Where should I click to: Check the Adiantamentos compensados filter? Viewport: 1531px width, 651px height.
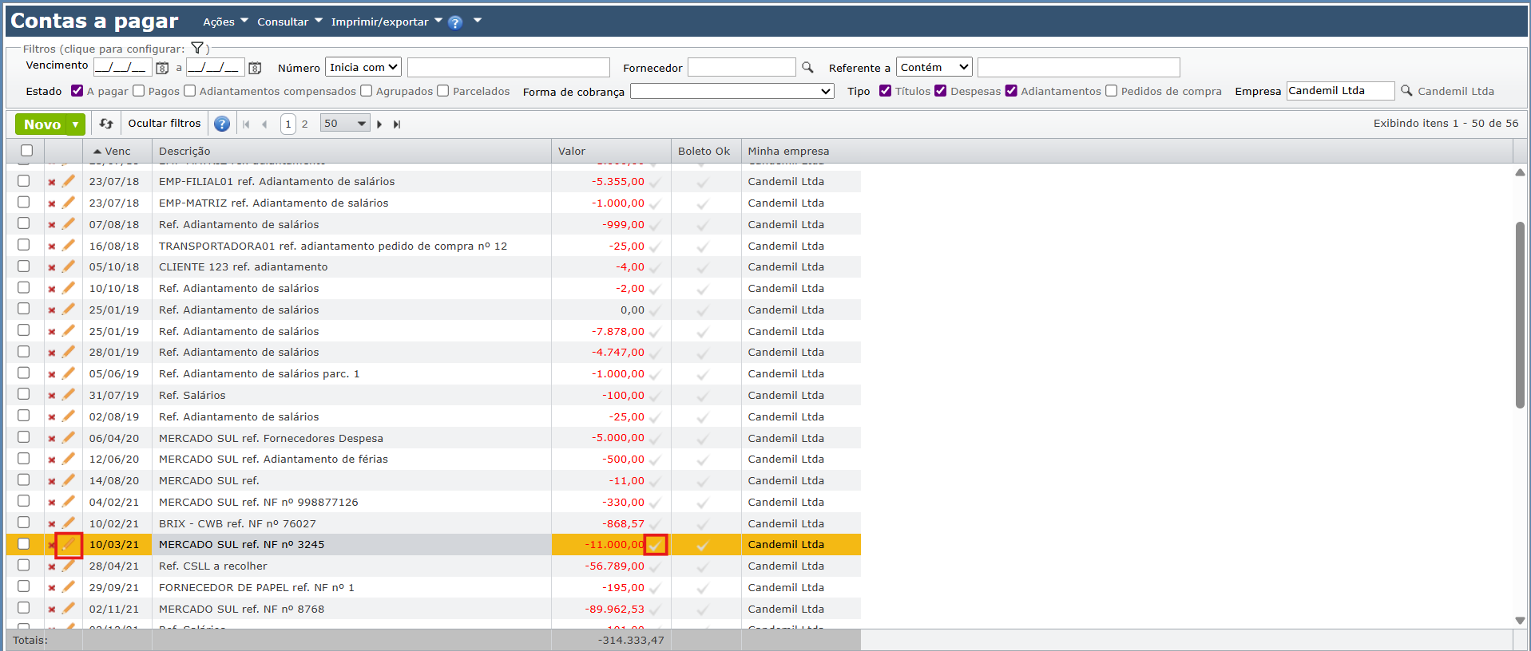(190, 91)
